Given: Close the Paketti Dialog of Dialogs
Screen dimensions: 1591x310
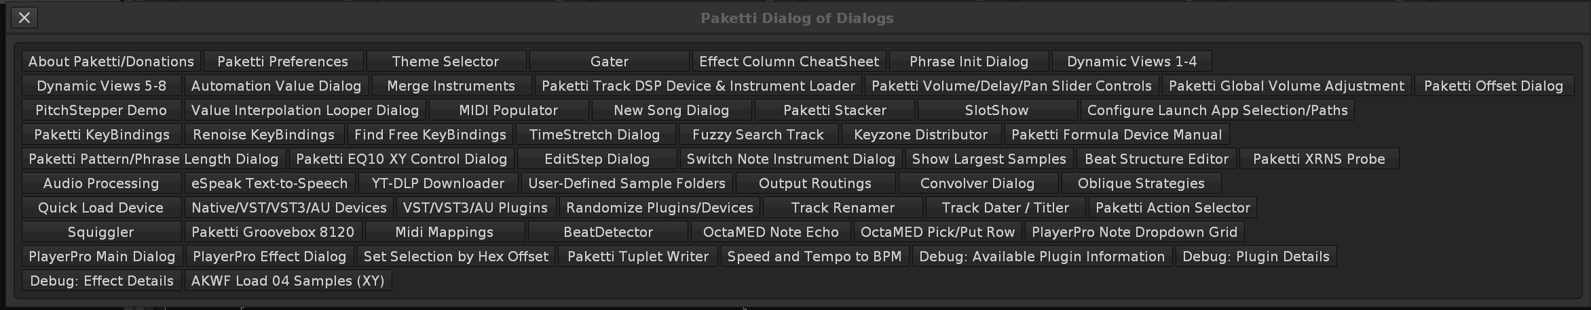Looking at the screenshot, I should coord(24,18).
